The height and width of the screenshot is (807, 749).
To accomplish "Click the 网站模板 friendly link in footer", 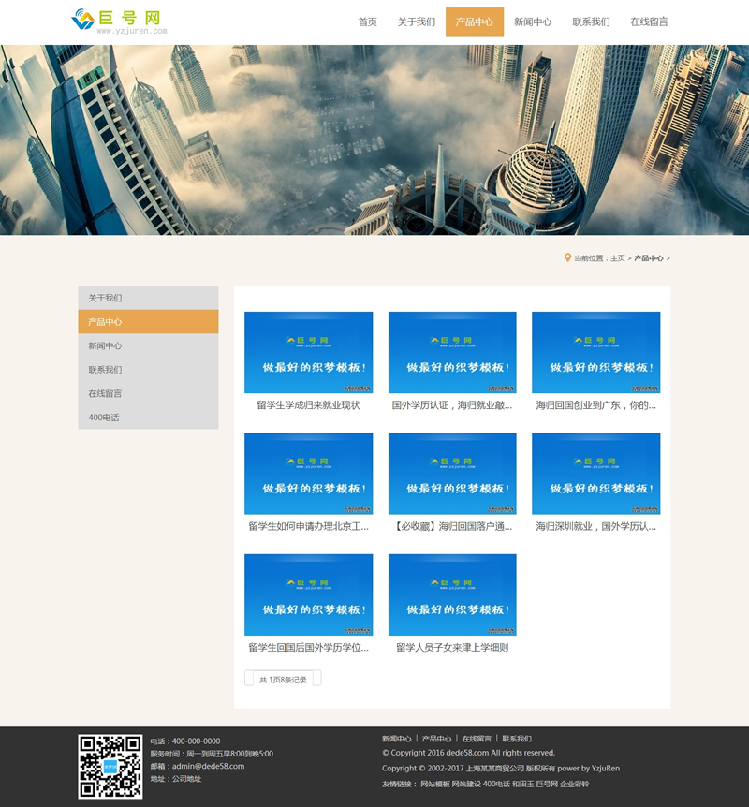I will [x=434, y=784].
